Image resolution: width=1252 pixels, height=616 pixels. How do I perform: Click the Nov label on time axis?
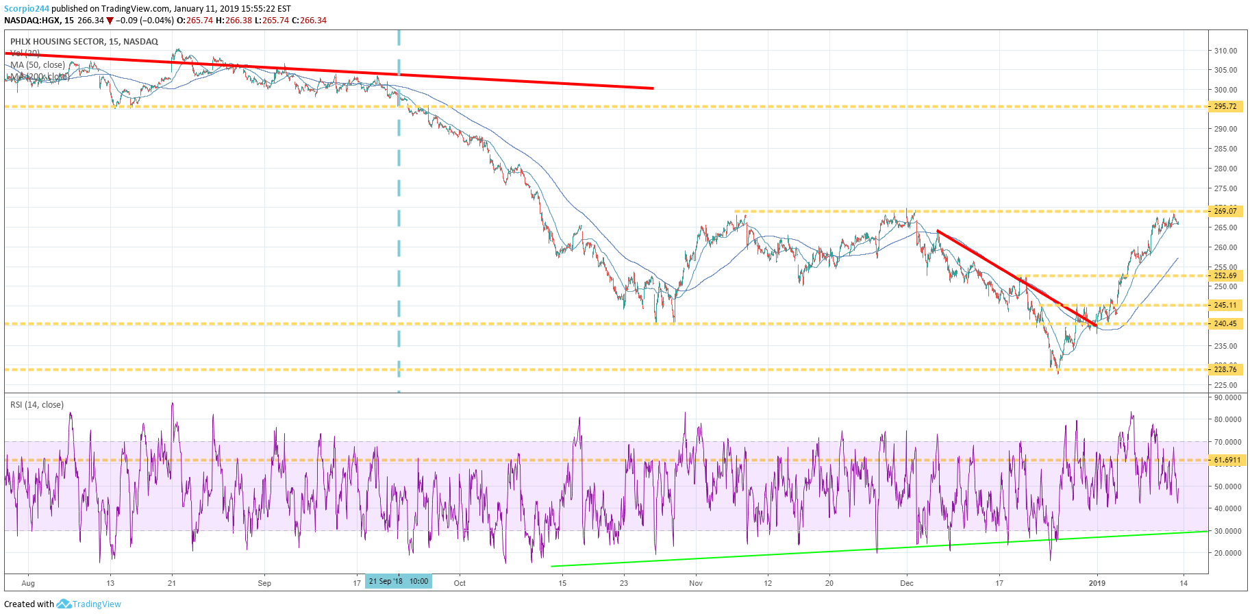(x=696, y=584)
